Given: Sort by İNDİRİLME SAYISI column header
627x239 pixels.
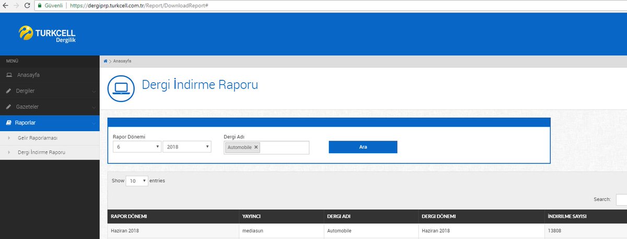Looking at the screenshot, I should [585, 217].
